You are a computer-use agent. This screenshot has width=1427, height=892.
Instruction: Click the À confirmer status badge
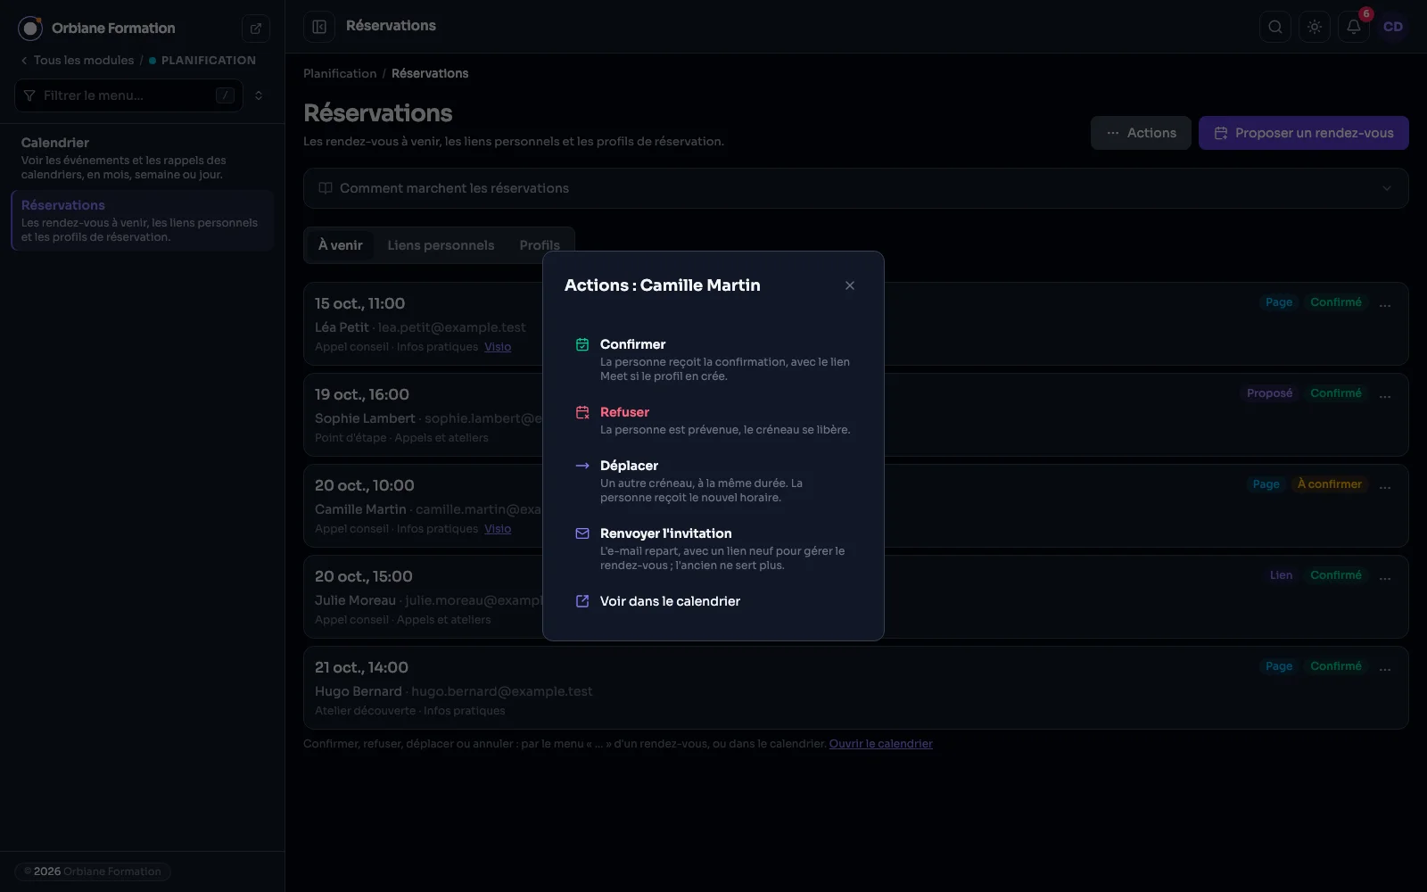pos(1330,484)
